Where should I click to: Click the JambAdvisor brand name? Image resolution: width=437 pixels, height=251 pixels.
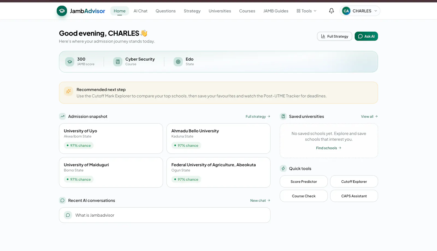pos(87,11)
